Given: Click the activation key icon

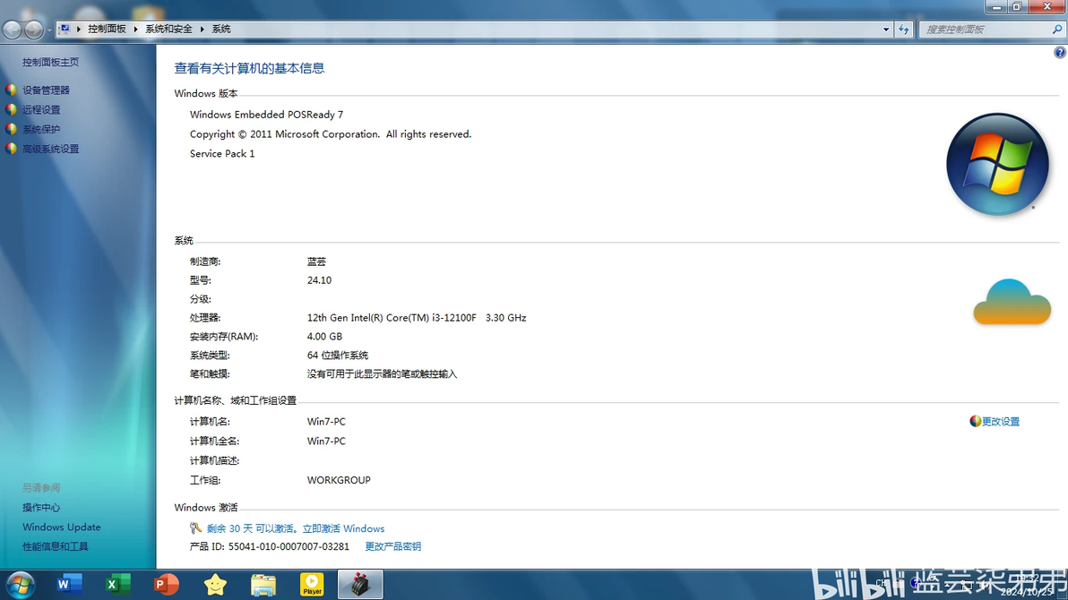Looking at the screenshot, I should pos(195,527).
